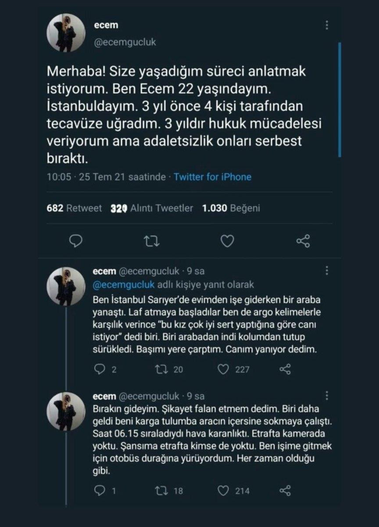Retweet the main tweet
379x527 pixels.
152,241
